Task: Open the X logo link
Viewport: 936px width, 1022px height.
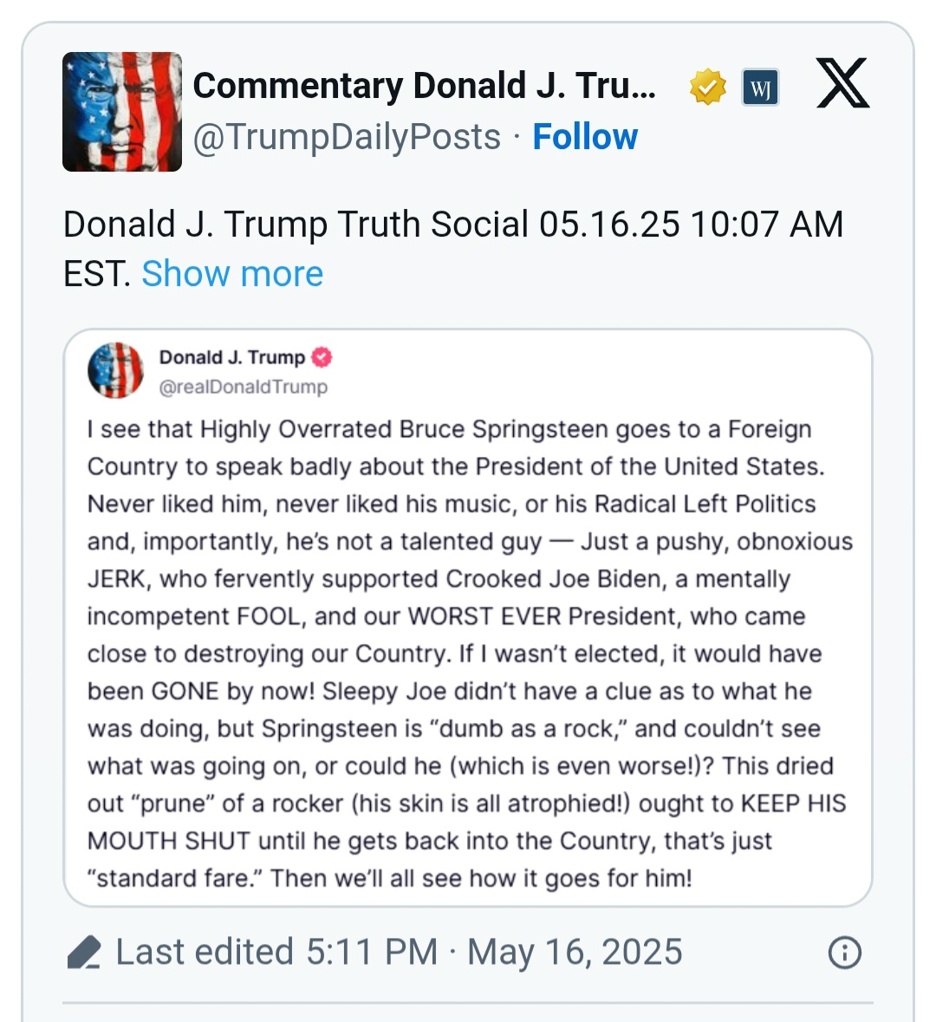Action: tap(842, 84)
